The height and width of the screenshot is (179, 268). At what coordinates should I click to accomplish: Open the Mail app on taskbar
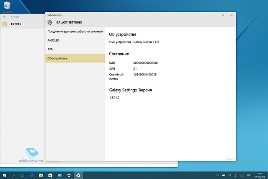tap(59, 175)
